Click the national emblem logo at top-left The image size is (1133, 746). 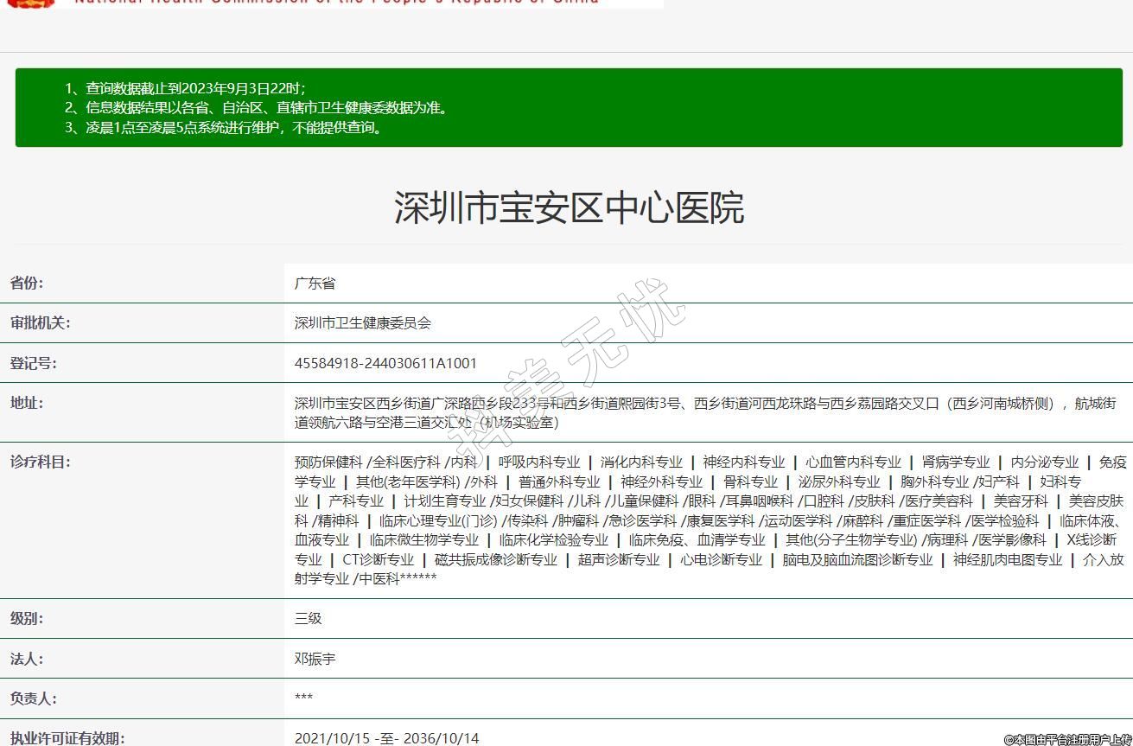31,3
